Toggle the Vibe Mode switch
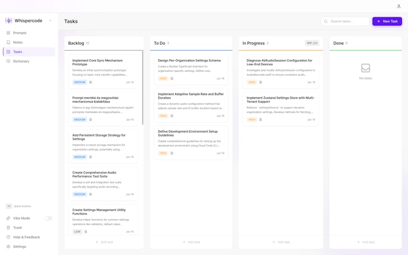The height and width of the screenshot is (255, 408). [x=48, y=218]
